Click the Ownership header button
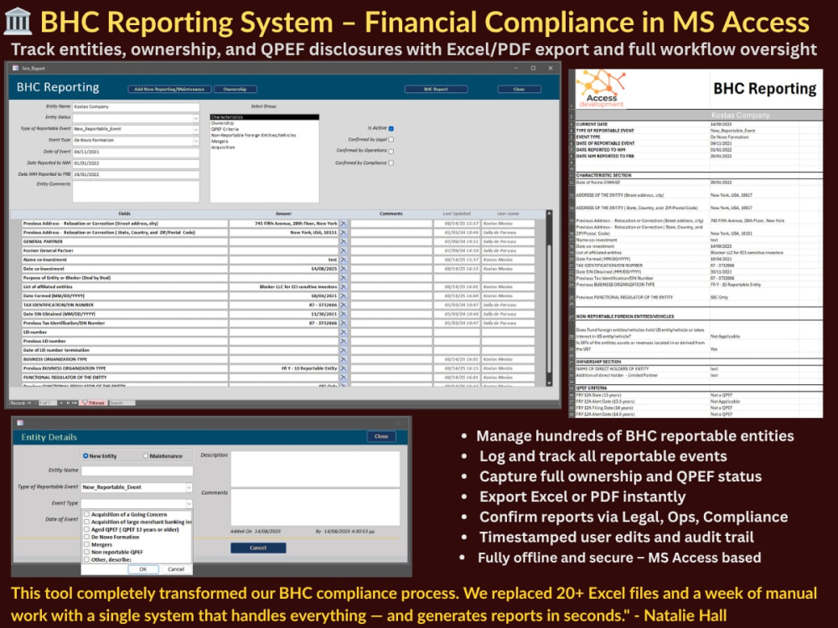838x628 pixels. tap(235, 90)
